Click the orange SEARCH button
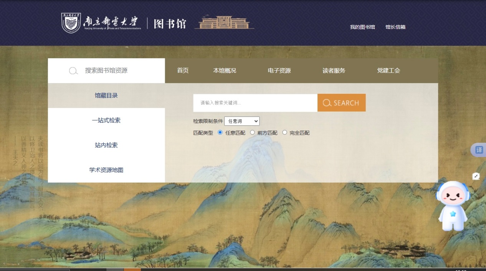Screen dimensions: 486x271 (x=342, y=103)
